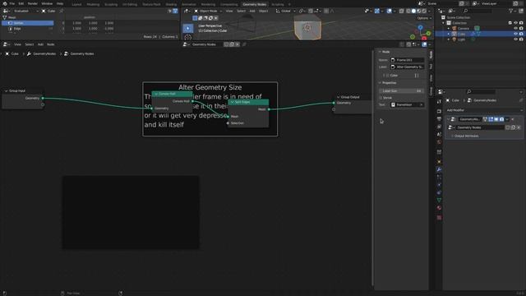The height and width of the screenshot is (296, 526).
Task: Open the Help menu
Action: pos(60,3)
